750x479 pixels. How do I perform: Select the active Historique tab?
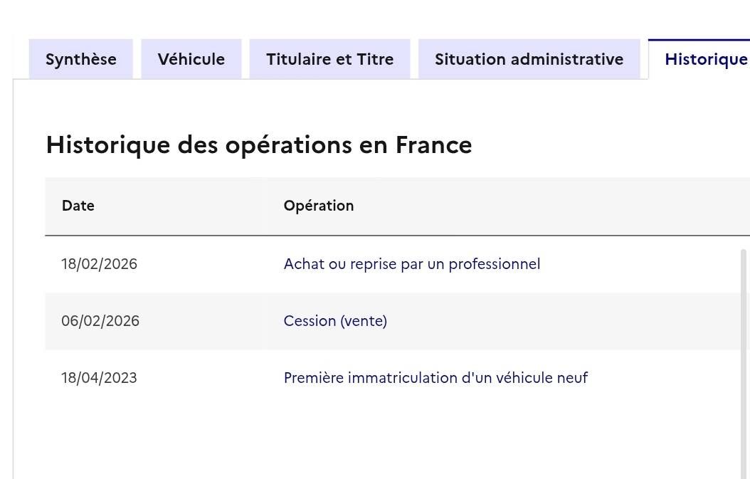pos(705,59)
